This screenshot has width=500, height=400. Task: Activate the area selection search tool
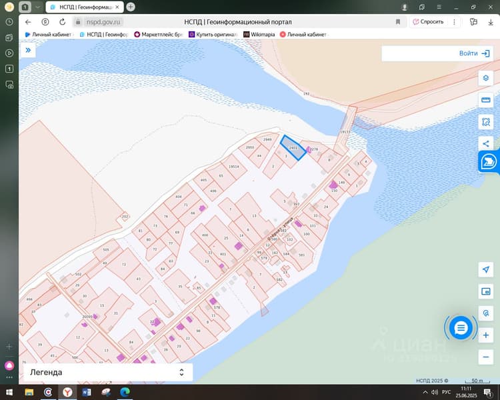485,122
